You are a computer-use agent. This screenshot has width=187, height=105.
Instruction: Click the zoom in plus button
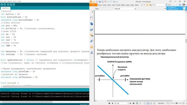[183, 103]
